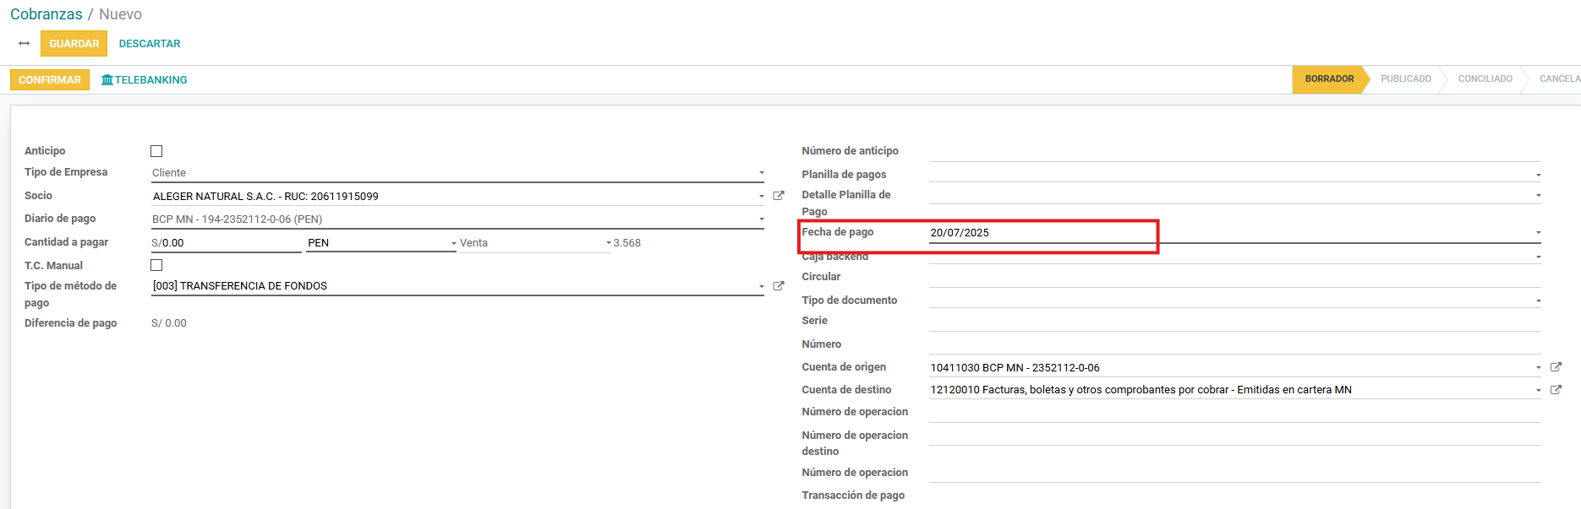The width and height of the screenshot is (1581, 509).
Task: Expand the Tipo de Empresa dropdown
Action: coord(762,173)
